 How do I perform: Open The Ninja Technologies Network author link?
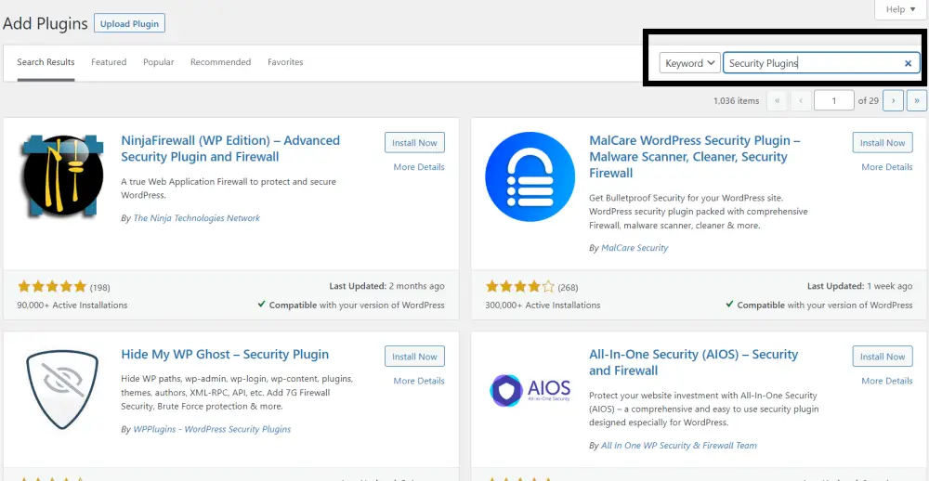pyautogui.click(x=197, y=218)
